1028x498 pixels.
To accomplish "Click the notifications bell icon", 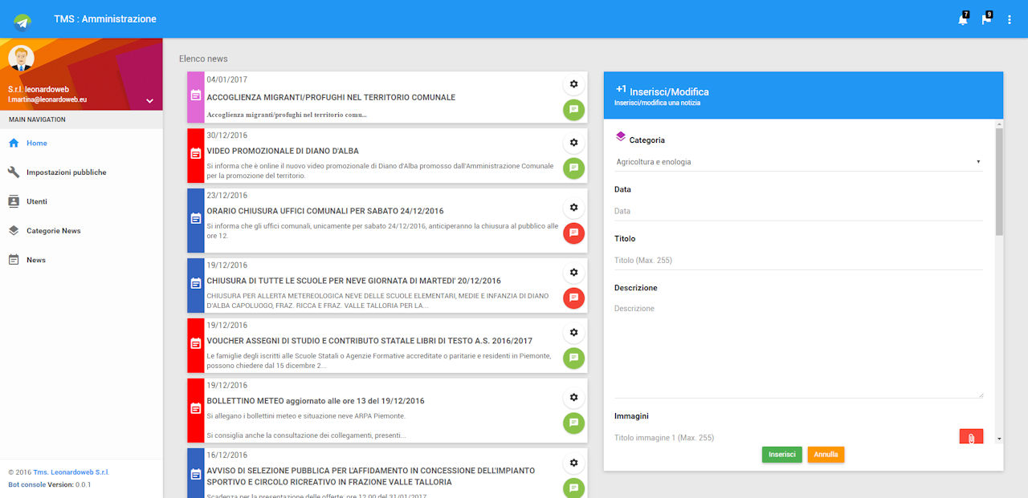I will 962,19.
